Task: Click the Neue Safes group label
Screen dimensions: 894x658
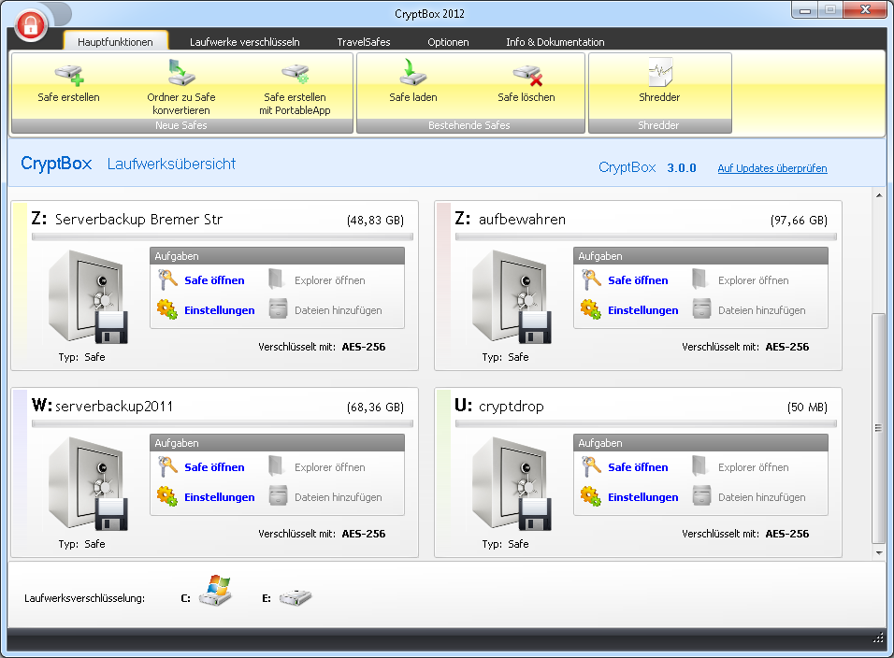Action: (x=181, y=125)
